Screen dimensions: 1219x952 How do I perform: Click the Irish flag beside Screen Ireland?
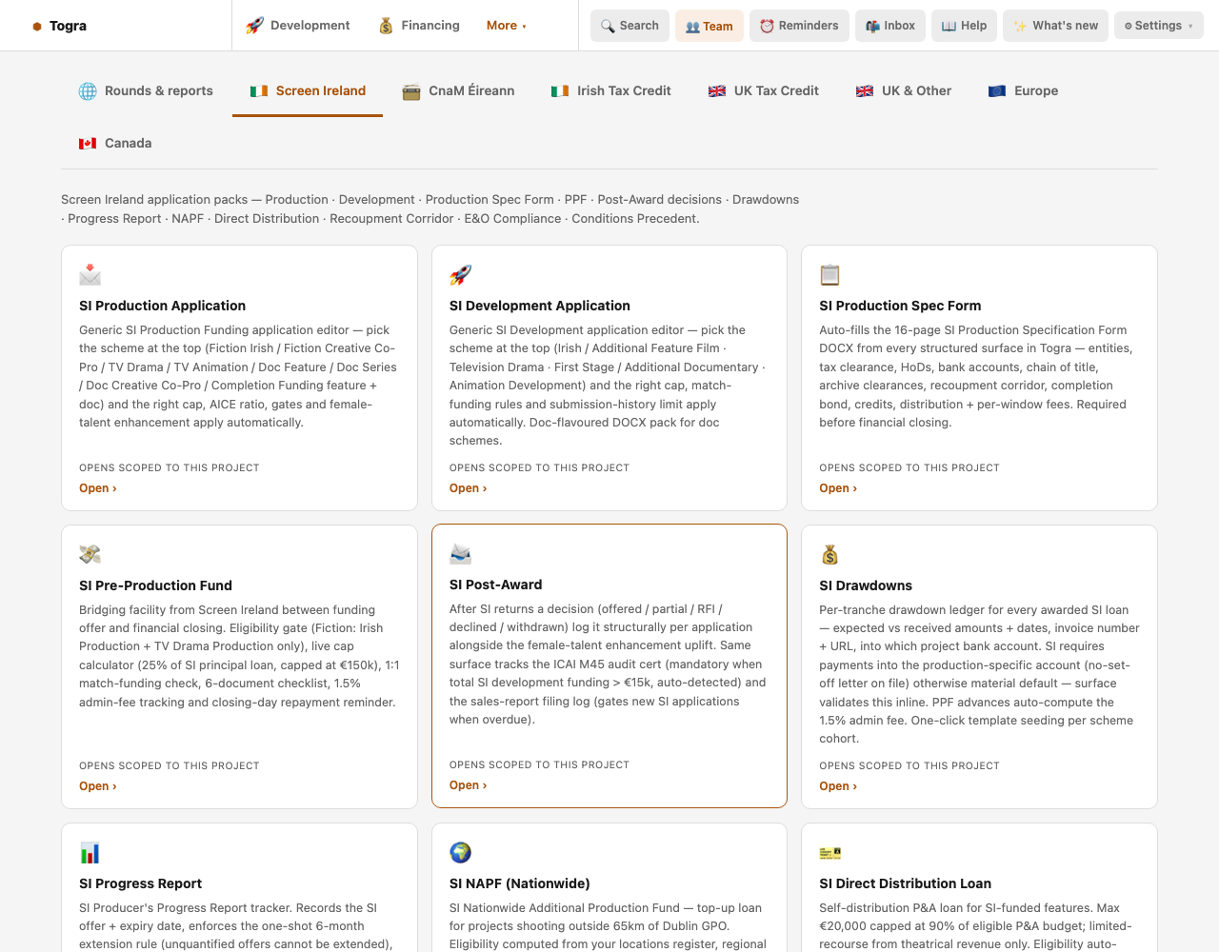point(259,91)
